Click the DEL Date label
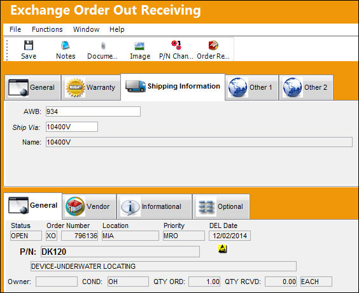This screenshot has height=293, width=359. pos(223,225)
